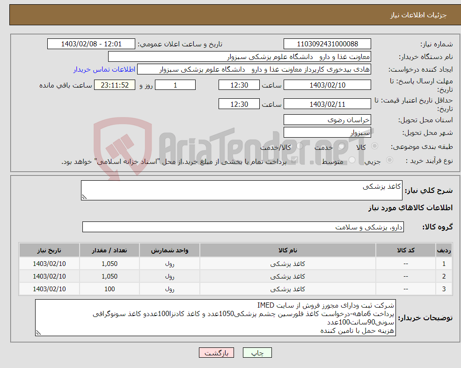Grab the description box resize handle
Viewport: 461px width, 368px height.
tap(84, 197)
